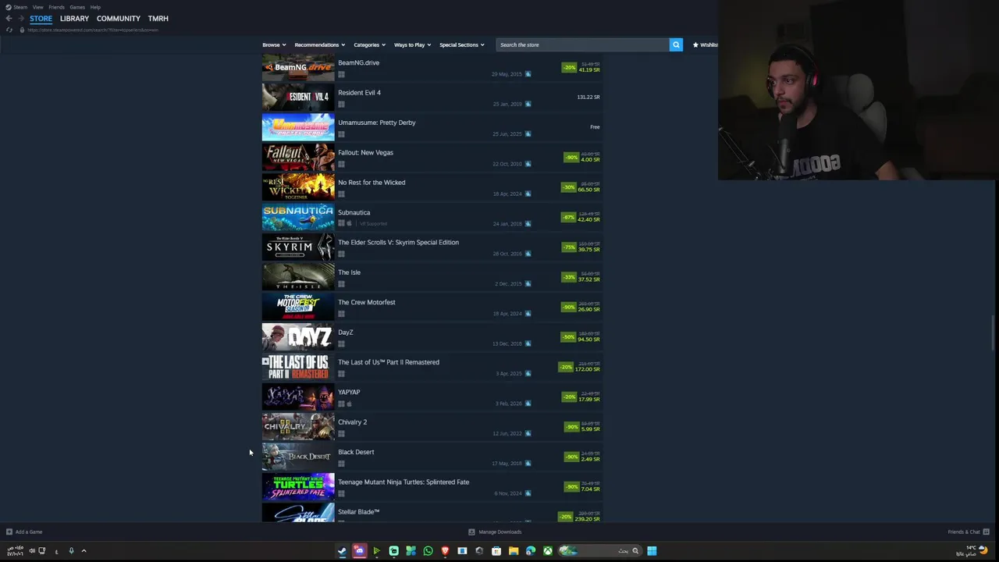Click the microphone icon in the system tray
The height and width of the screenshot is (562, 999).
click(71, 551)
